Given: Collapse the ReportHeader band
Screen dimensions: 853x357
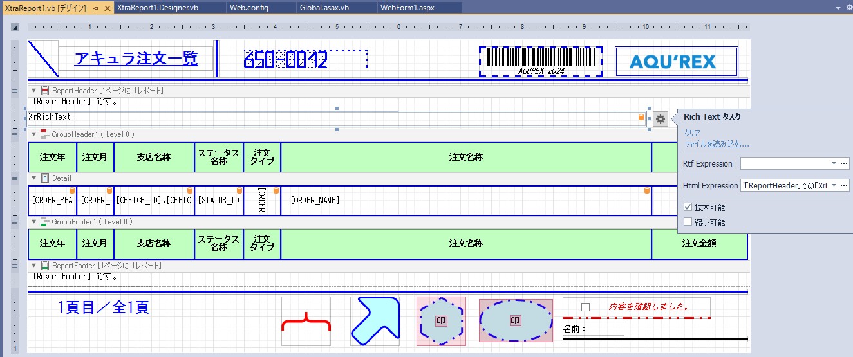Looking at the screenshot, I should 34,91.
